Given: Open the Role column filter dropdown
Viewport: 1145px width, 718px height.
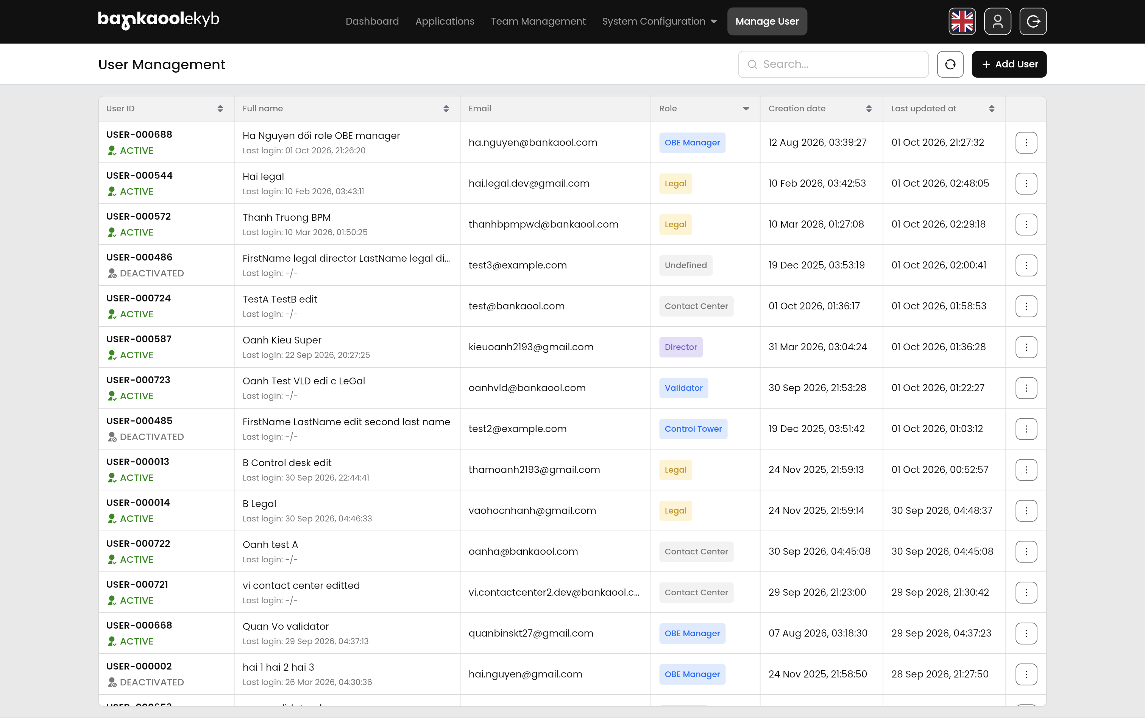Looking at the screenshot, I should click(x=746, y=109).
